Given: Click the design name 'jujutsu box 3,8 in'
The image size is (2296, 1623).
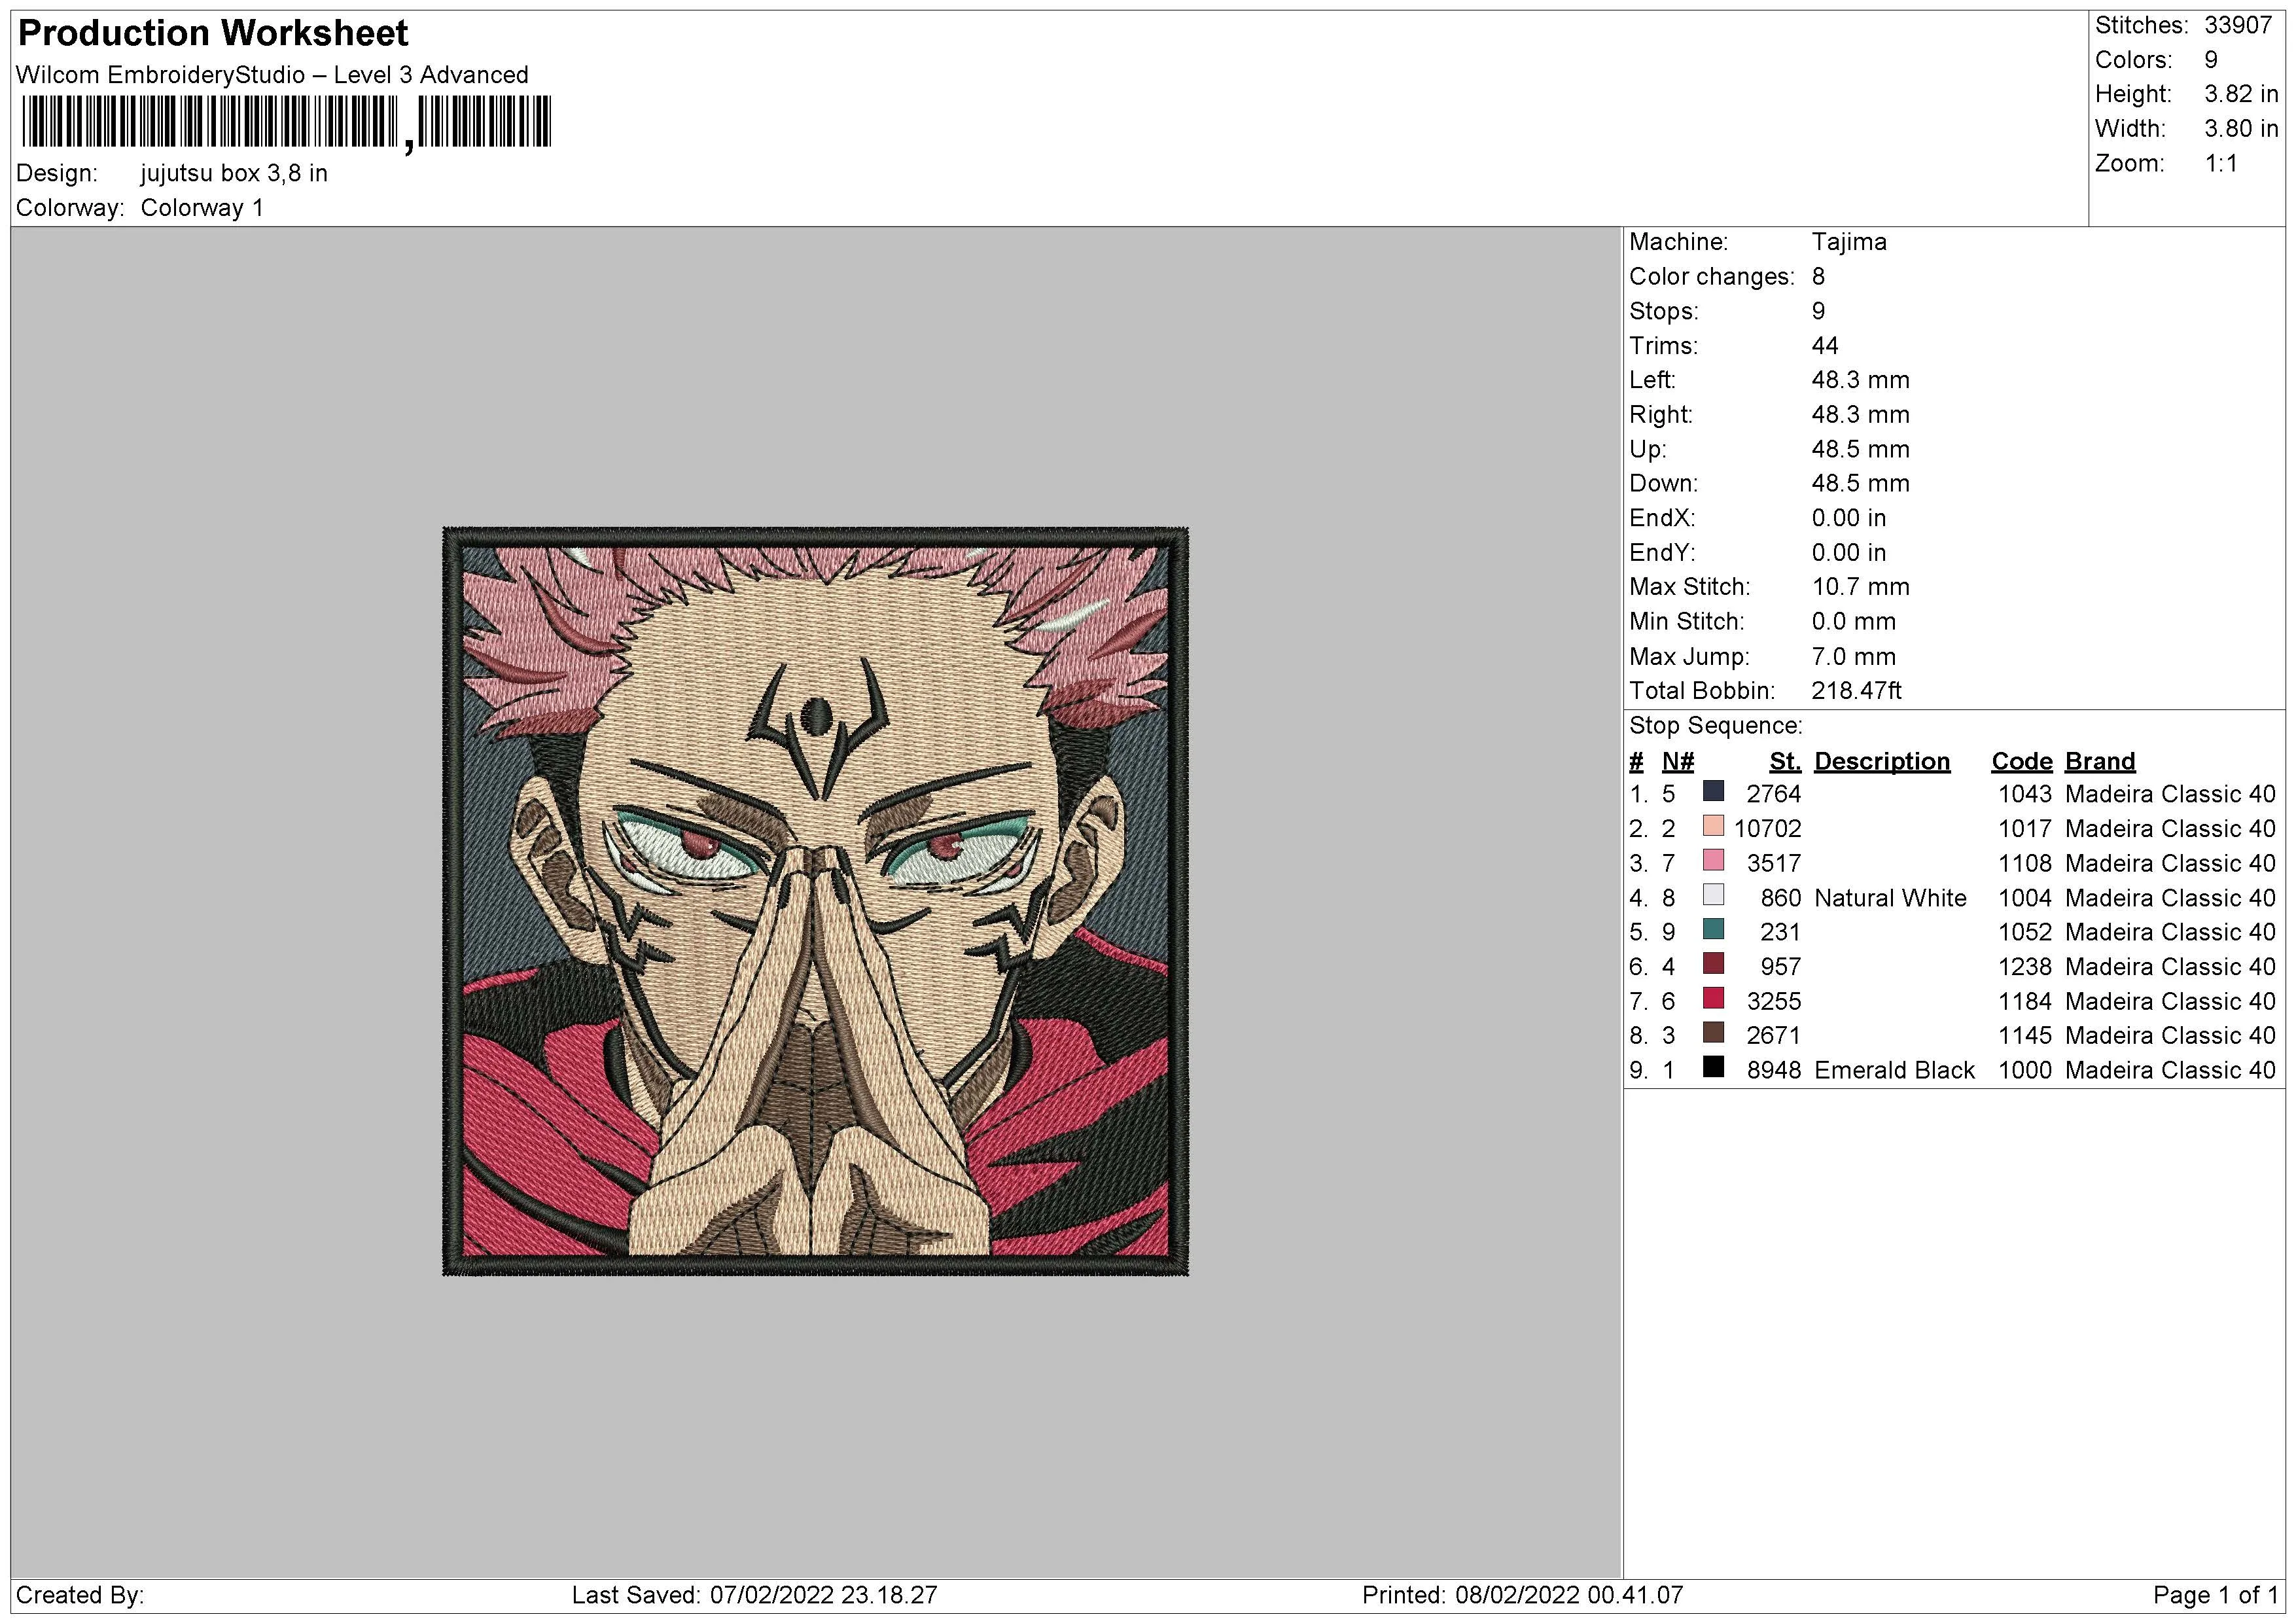Looking at the screenshot, I should coord(234,173).
